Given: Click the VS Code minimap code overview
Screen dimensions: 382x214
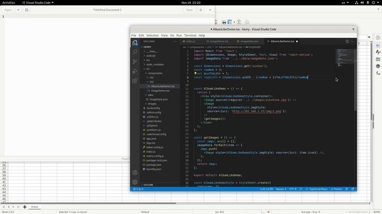Looking at the screenshot, I should [346, 58].
